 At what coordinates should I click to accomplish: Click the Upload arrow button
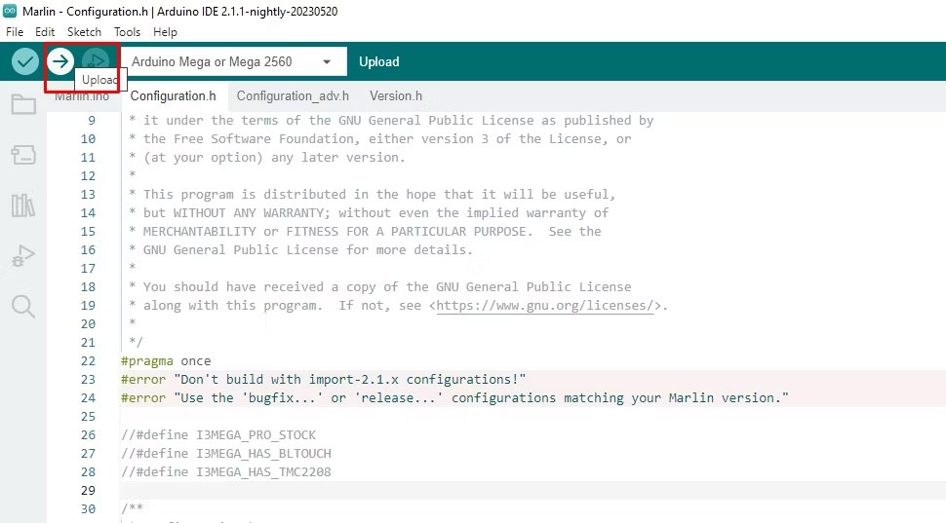click(x=60, y=61)
